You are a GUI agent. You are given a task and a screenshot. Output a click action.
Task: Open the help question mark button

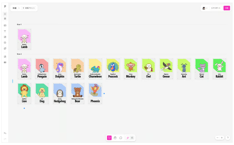tap(228, 138)
